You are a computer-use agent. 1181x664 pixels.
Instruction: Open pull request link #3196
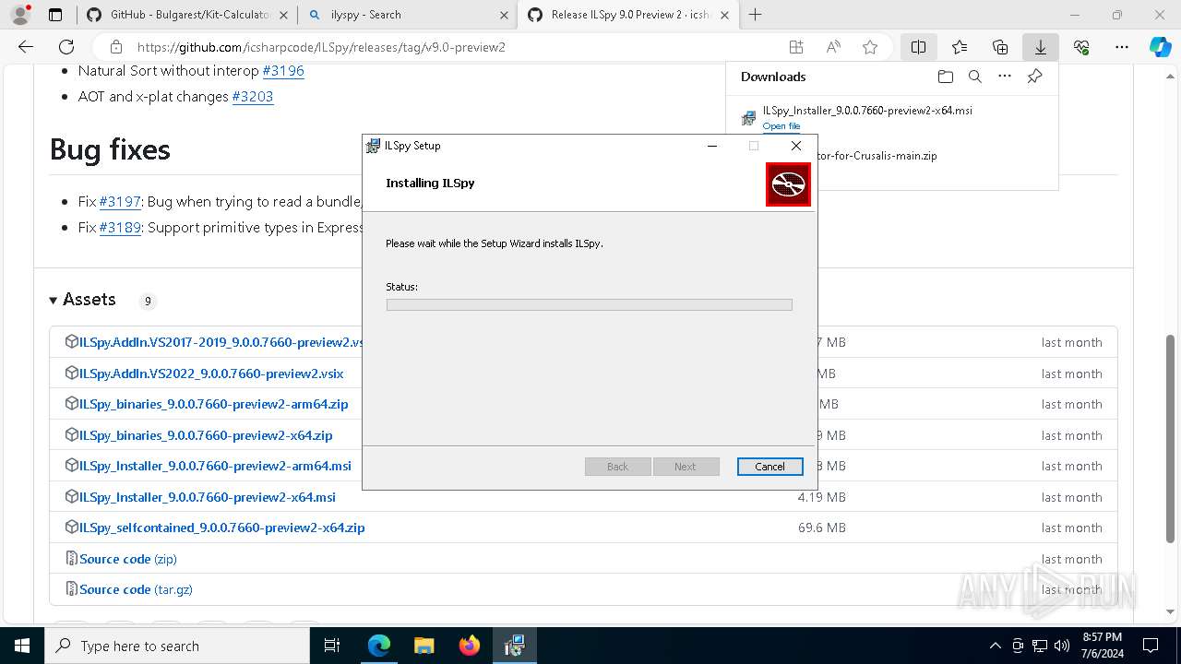[283, 70]
